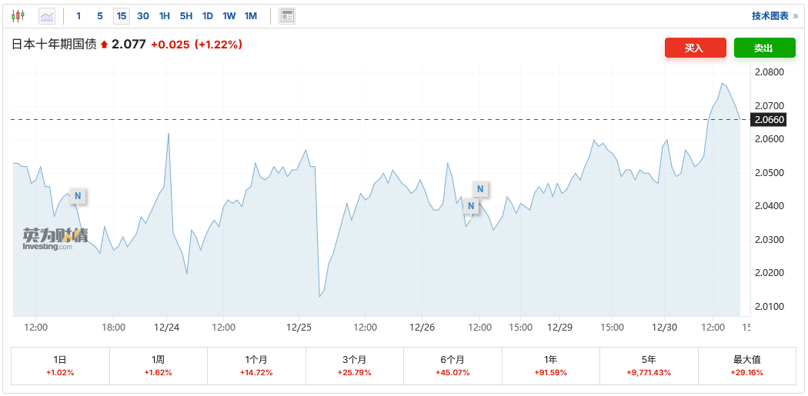Image resolution: width=808 pixels, height=396 pixels.
Task: Select the area chart type icon
Action: coord(47,15)
